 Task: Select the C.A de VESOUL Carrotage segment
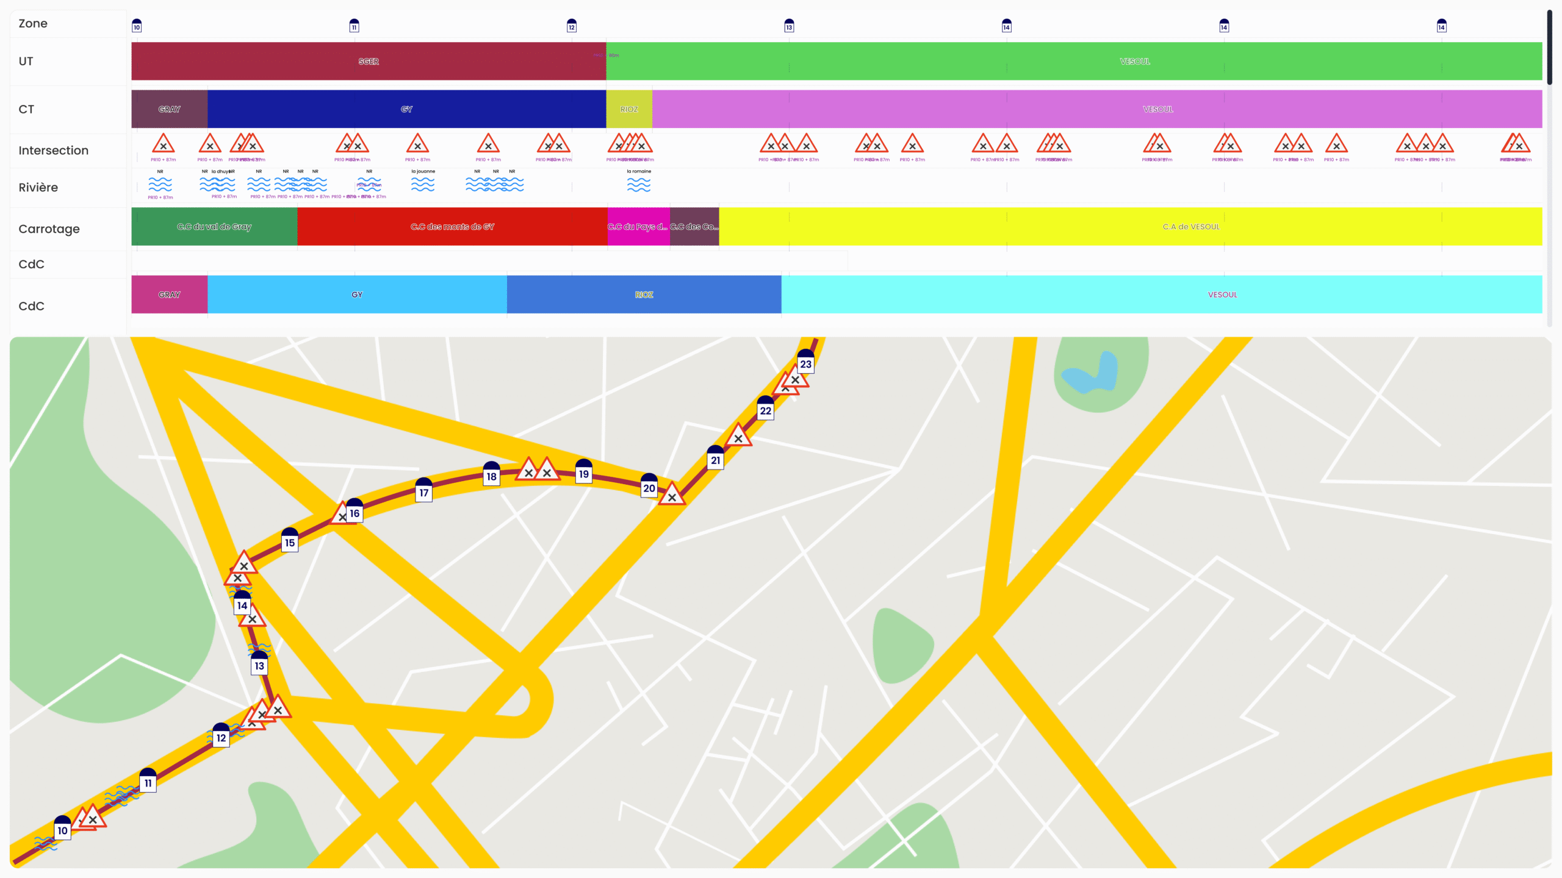pyautogui.click(x=1190, y=227)
